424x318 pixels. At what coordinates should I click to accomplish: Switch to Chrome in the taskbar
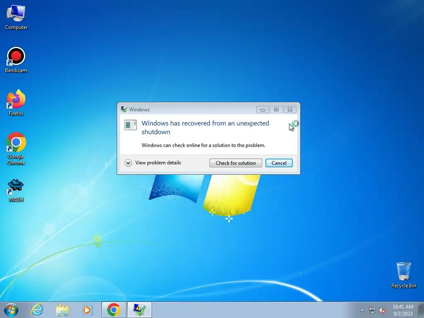click(113, 310)
